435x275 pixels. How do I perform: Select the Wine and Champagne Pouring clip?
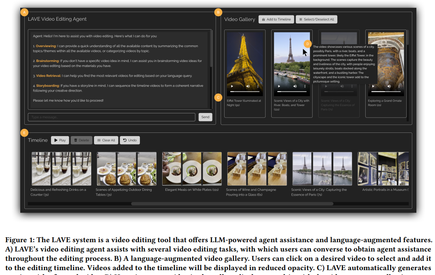click(257, 168)
